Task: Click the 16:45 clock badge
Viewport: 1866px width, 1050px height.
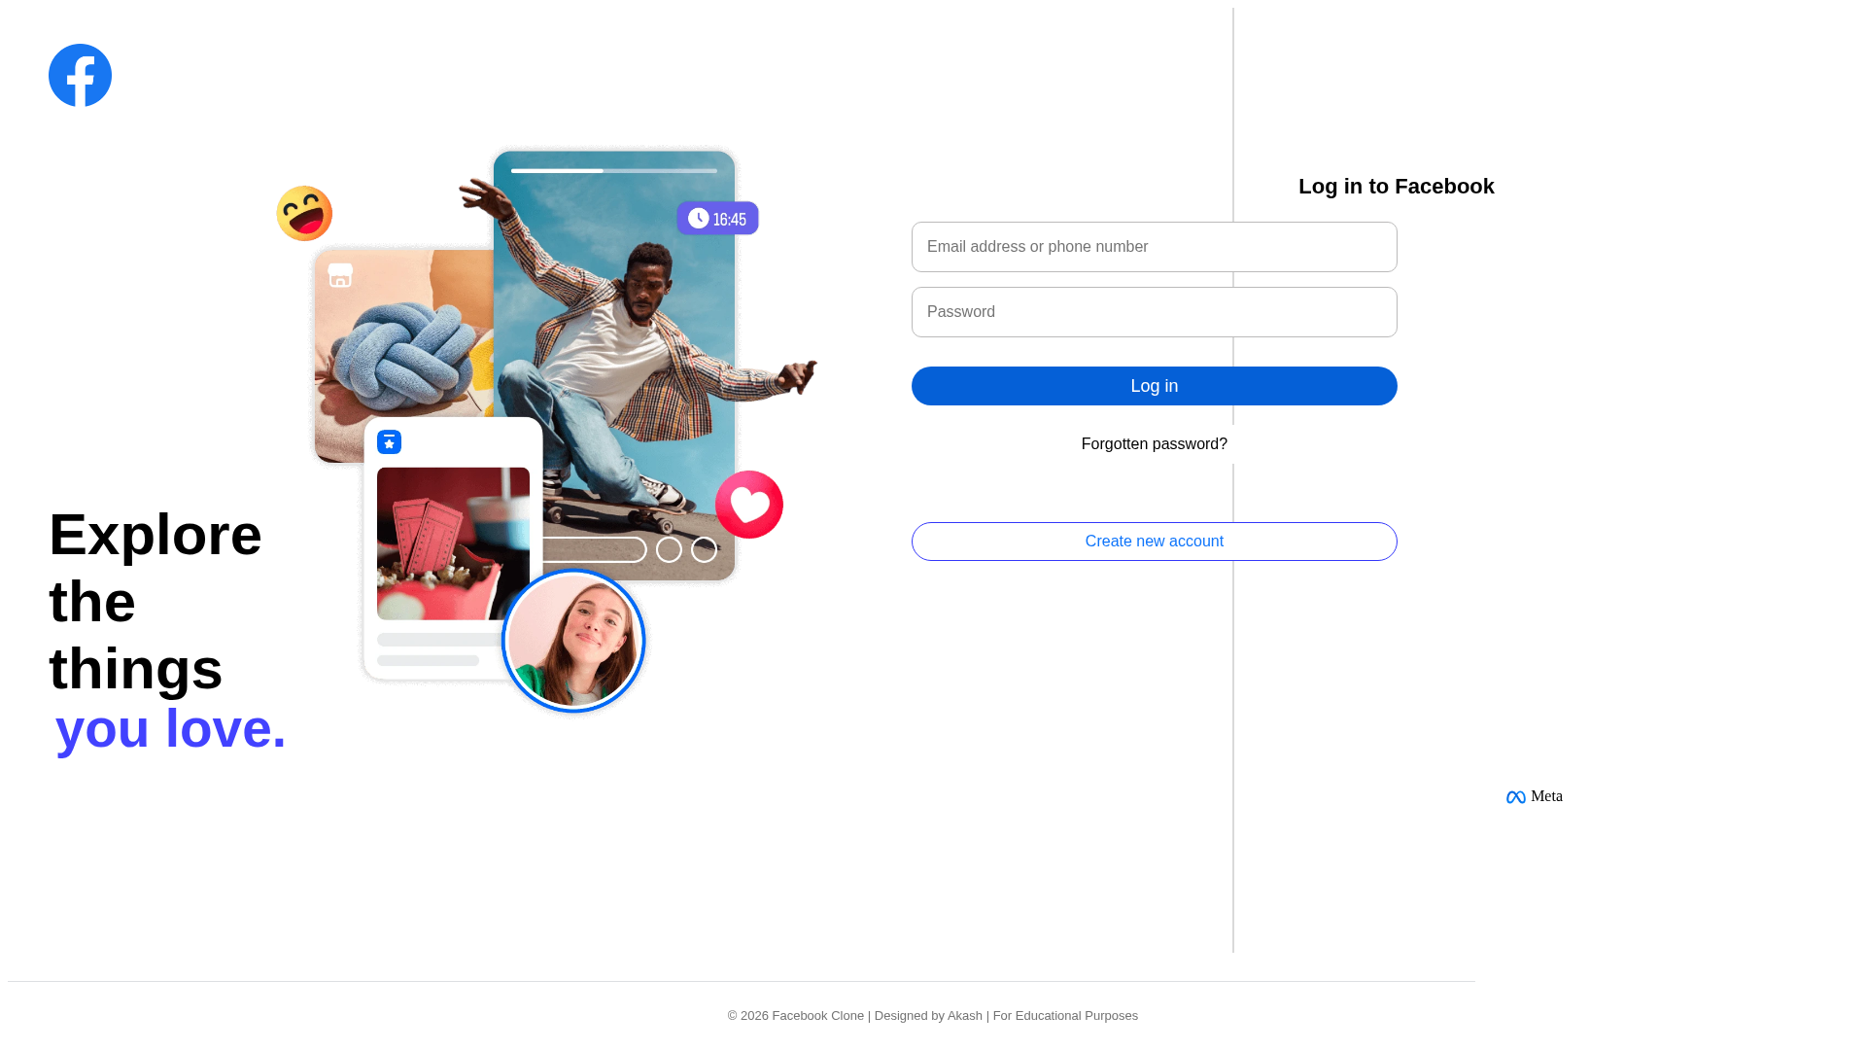Action: click(717, 218)
